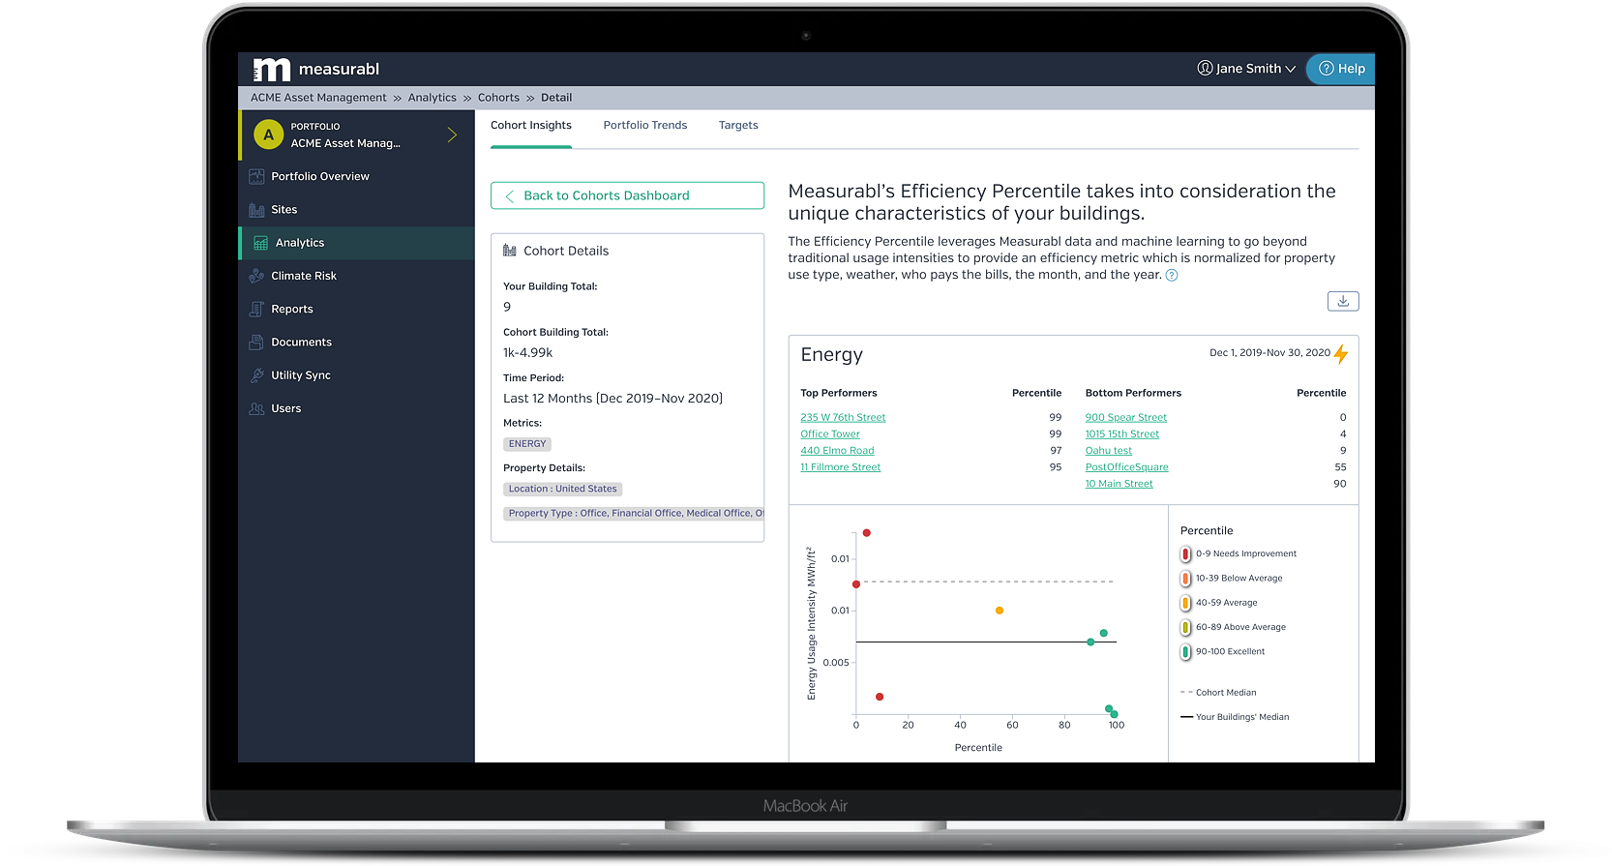The image size is (1612, 866).
Task: Open the Oahu test link
Action: [x=1109, y=451]
